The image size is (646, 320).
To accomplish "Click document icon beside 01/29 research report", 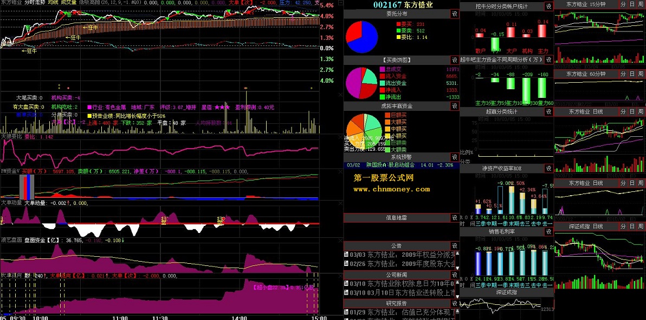I will [346, 312].
